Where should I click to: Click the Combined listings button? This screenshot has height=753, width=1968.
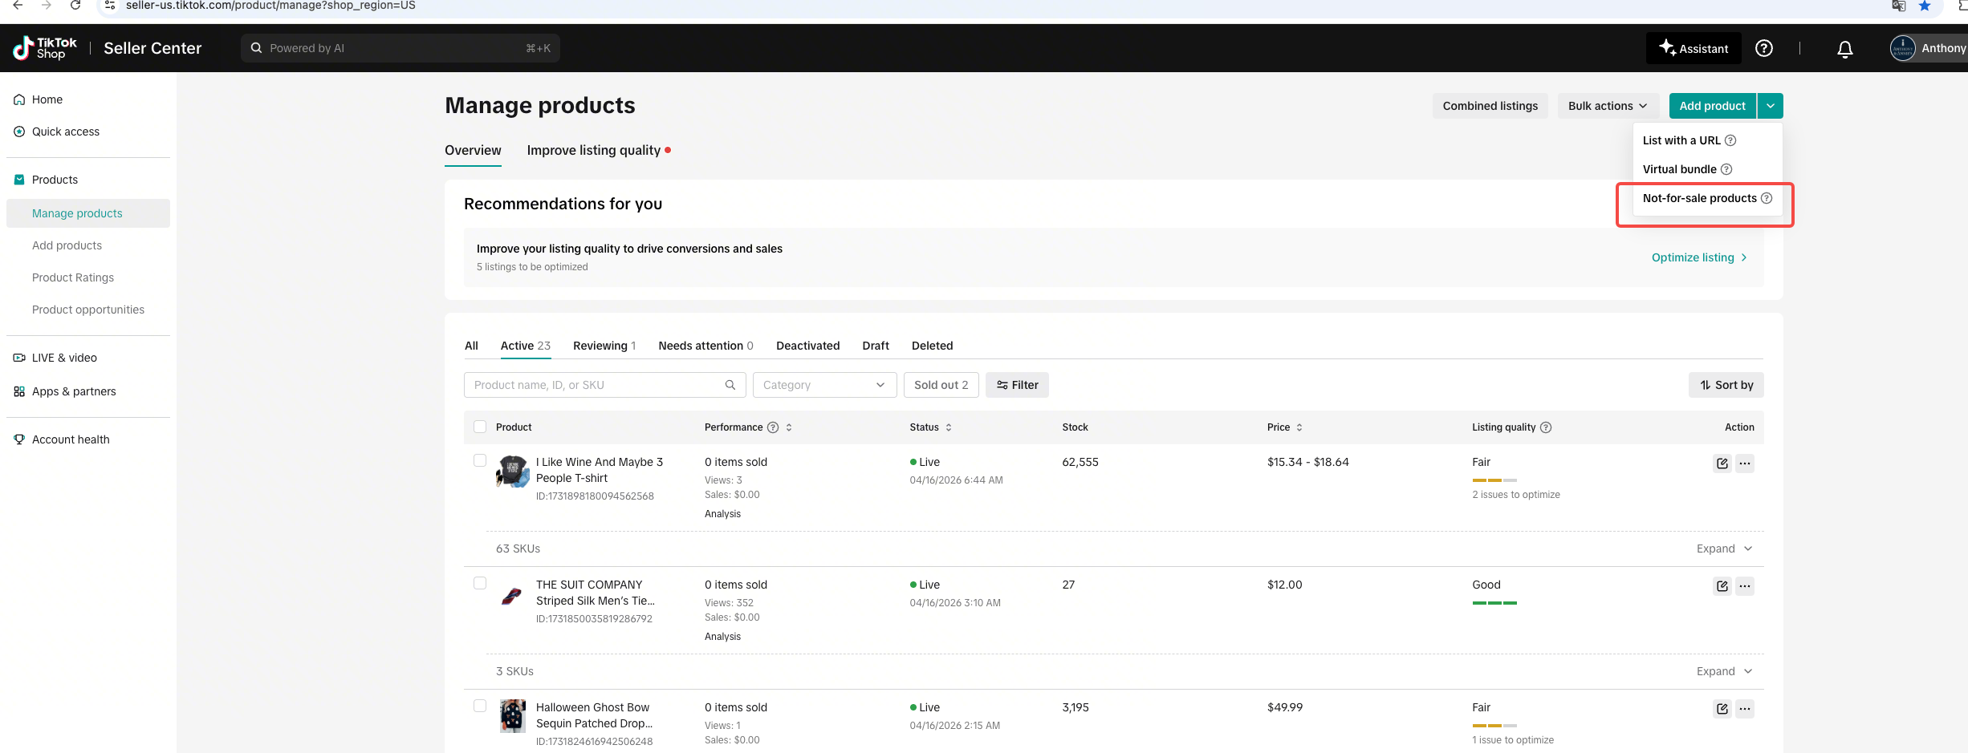(x=1490, y=106)
